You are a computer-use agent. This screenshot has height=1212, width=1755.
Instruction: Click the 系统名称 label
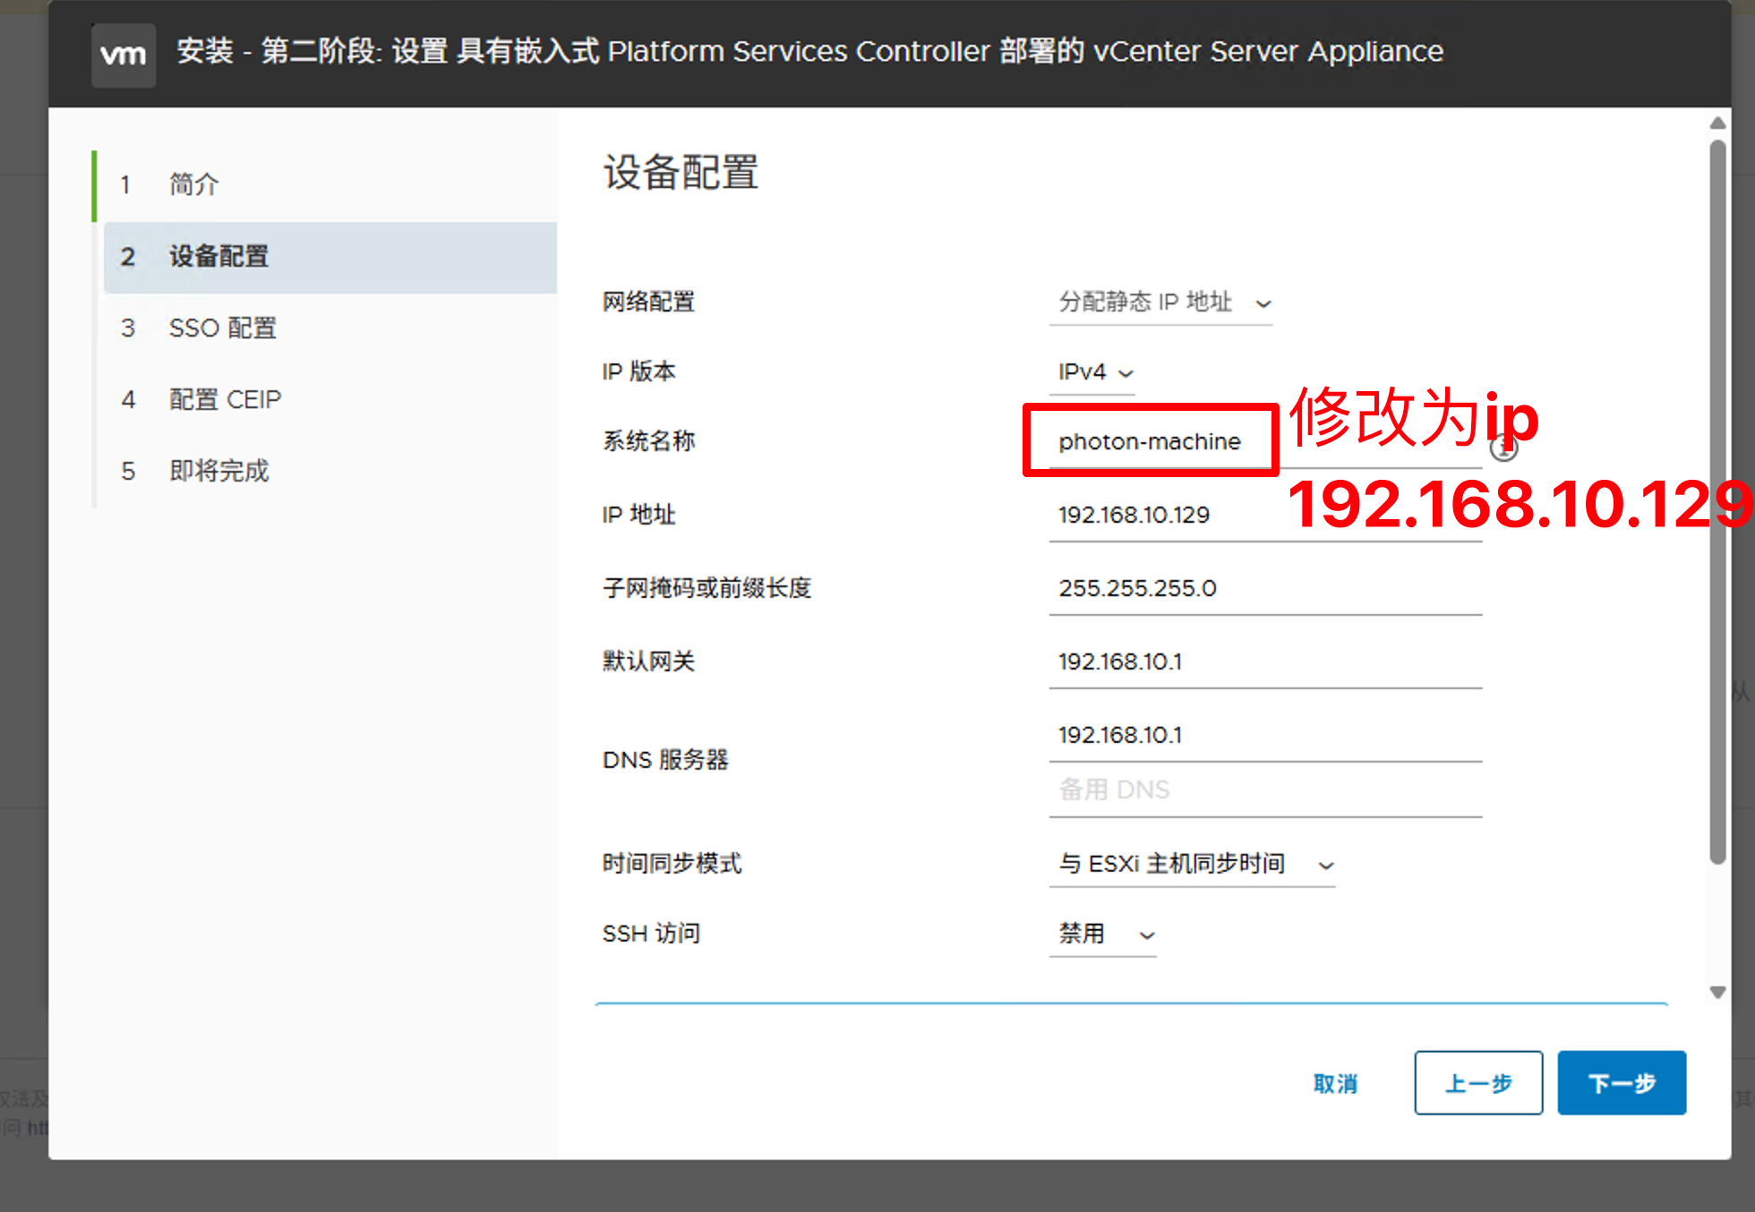pos(648,441)
